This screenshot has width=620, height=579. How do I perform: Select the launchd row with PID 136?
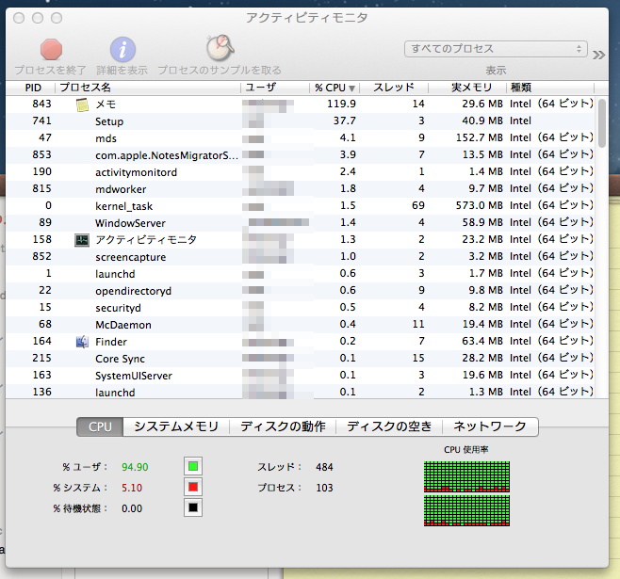(x=301, y=392)
